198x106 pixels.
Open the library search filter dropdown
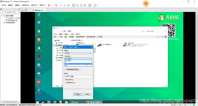point(19,12)
